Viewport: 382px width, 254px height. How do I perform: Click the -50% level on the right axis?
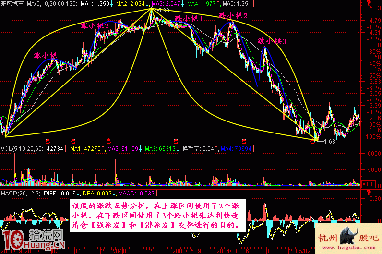(374, 76)
